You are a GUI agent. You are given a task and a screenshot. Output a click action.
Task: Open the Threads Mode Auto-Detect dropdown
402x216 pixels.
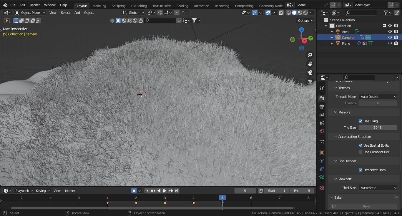tap(378, 96)
